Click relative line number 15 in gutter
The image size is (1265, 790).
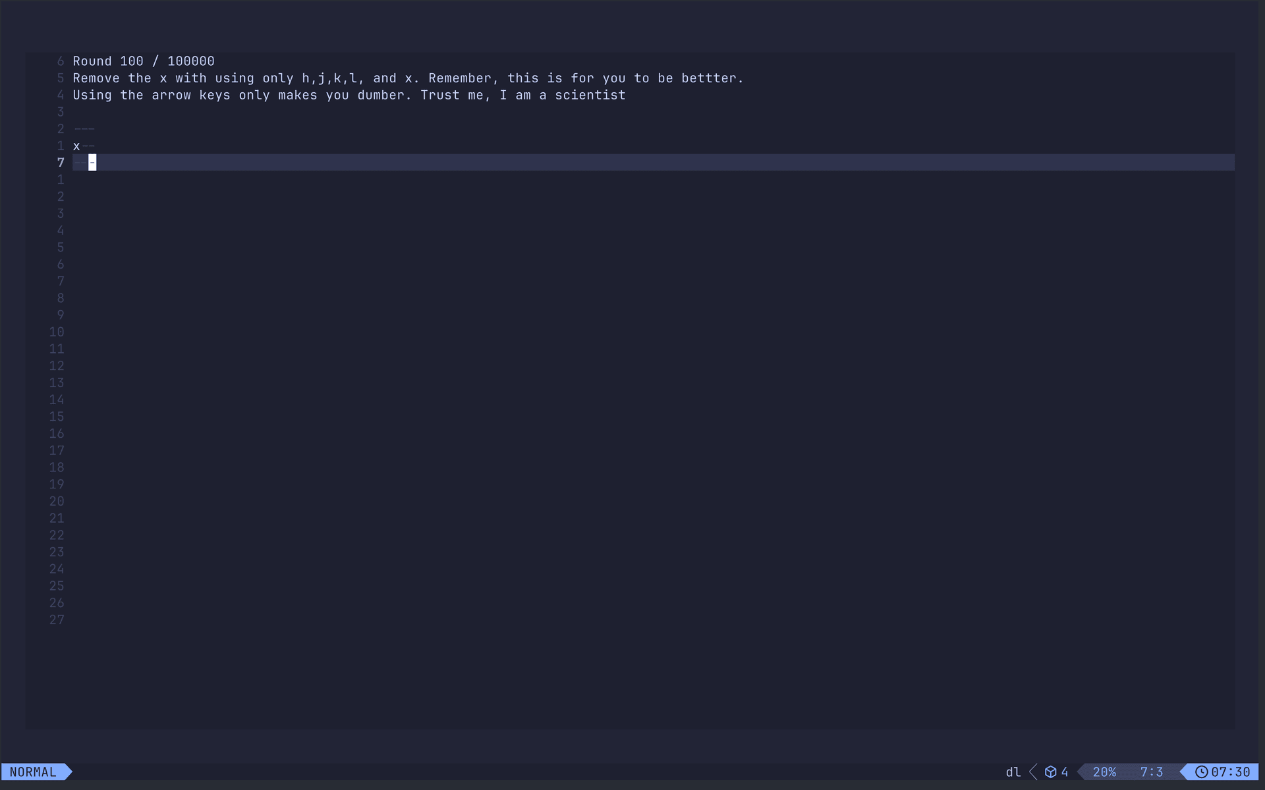pos(57,417)
